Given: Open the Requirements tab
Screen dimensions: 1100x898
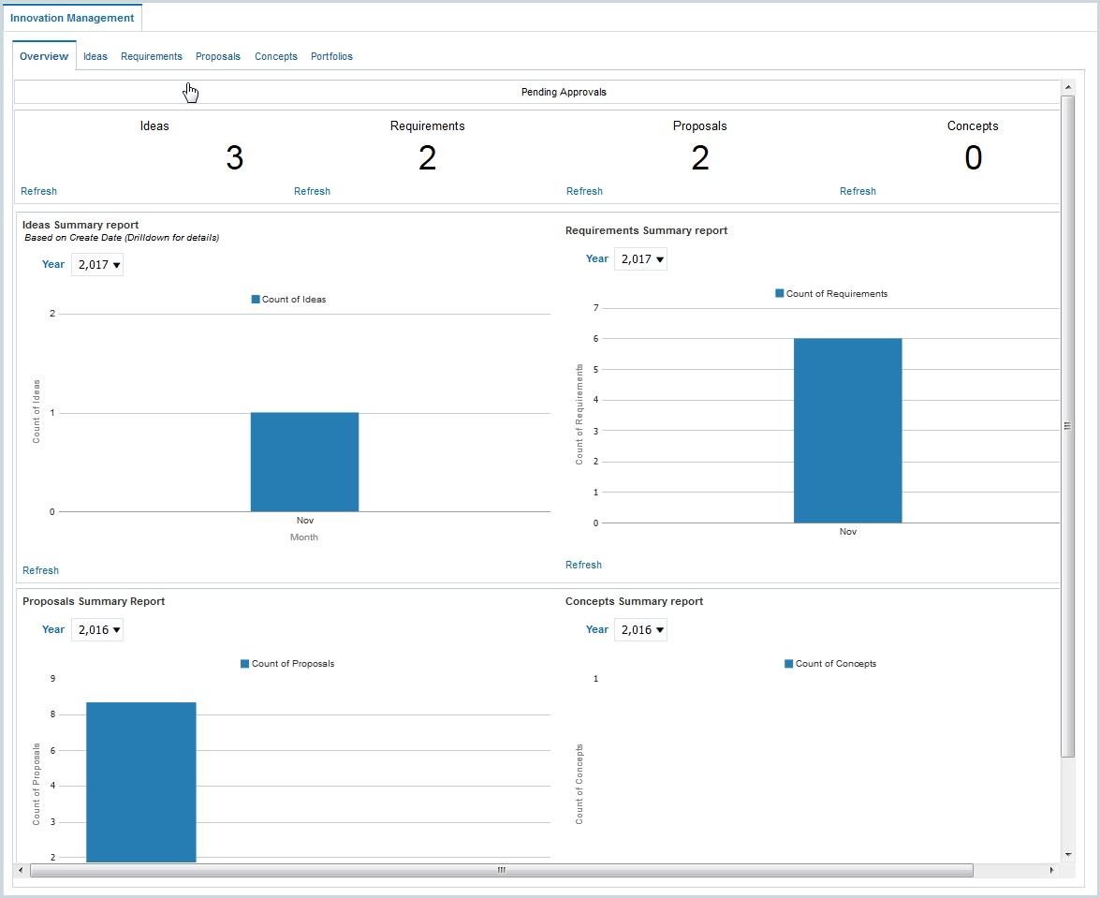Looking at the screenshot, I should click(x=151, y=56).
